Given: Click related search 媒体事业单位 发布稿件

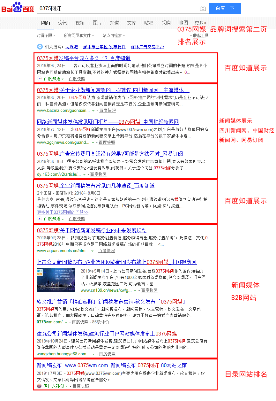Looking at the screenshot, I should 104,47.
